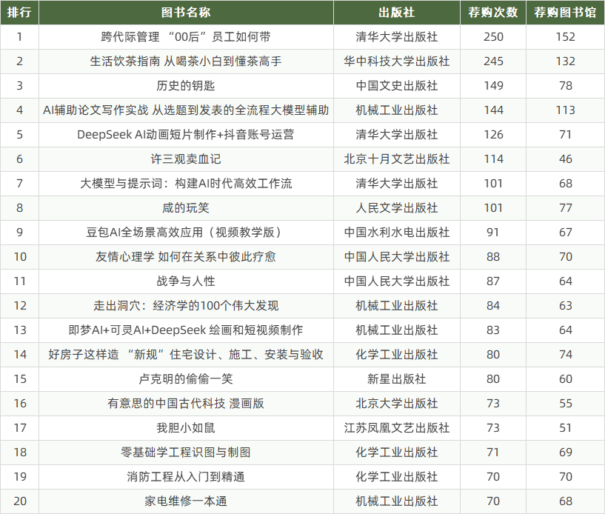605x514 pixels.
Task: Open 消防工程从入门到精通 title
Action: [x=186, y=477]
